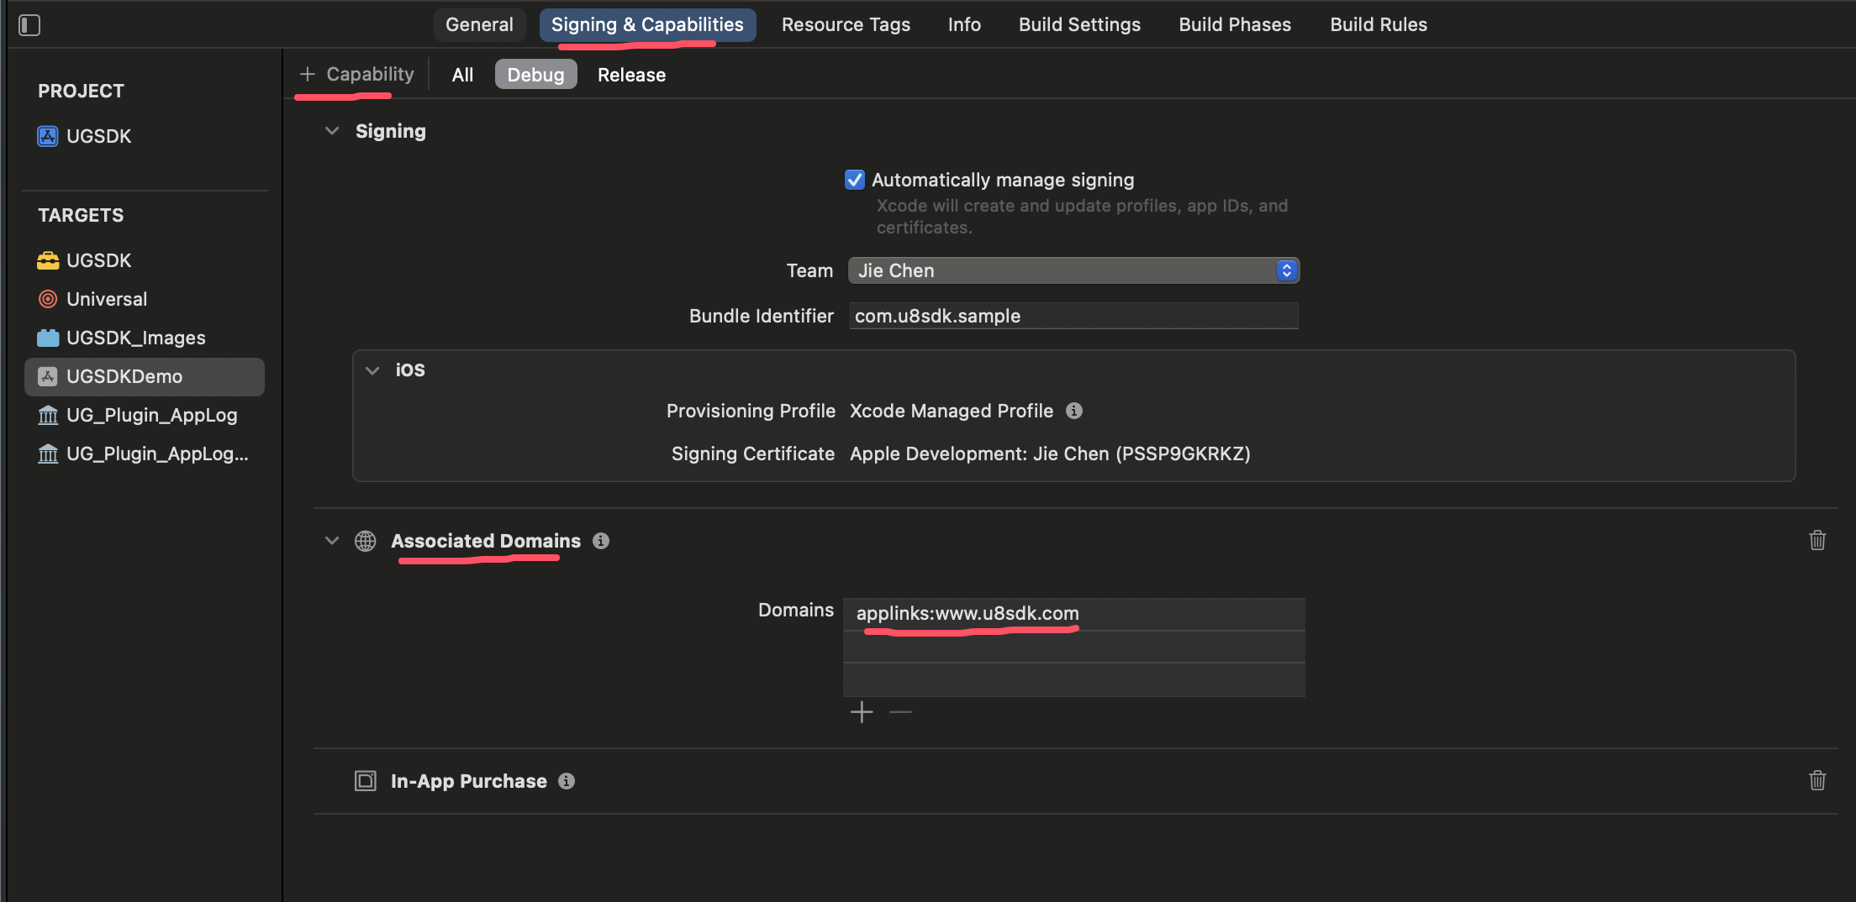
Task: Switch to the Build Rules tab
Action: click(x=1379, y=25)
